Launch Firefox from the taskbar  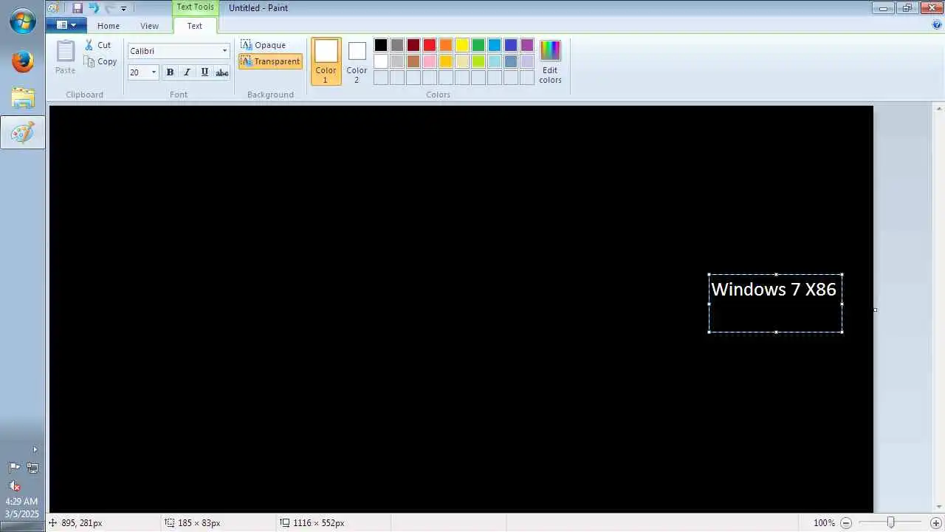tap(22, 61)
